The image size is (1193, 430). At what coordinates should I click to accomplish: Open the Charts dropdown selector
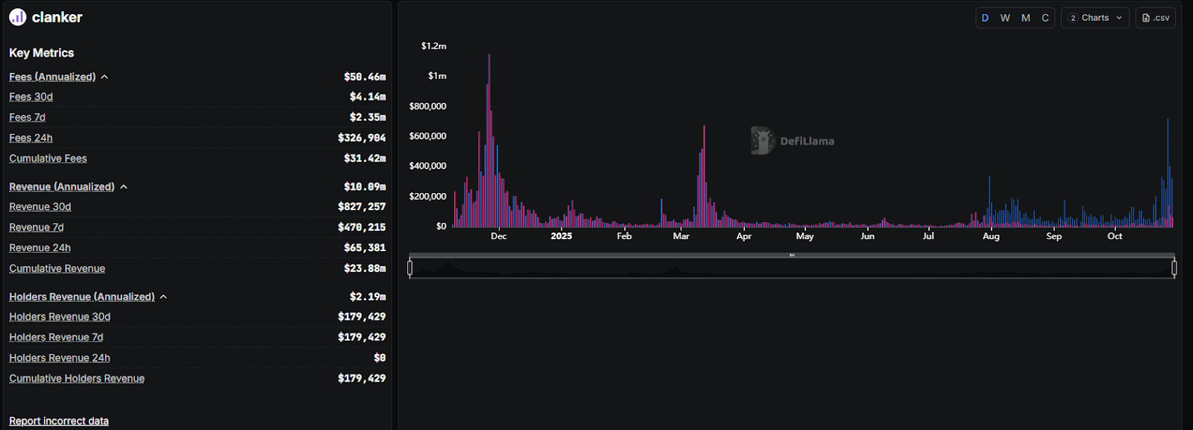(x=1095, y=18)
